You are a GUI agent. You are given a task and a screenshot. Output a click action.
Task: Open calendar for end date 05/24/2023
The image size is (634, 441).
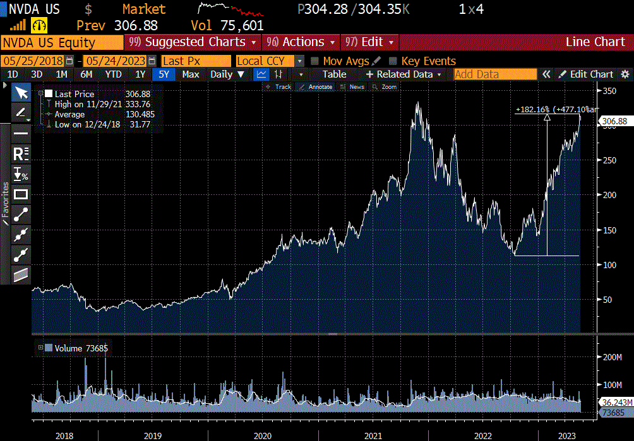click(x=152, y=61)
